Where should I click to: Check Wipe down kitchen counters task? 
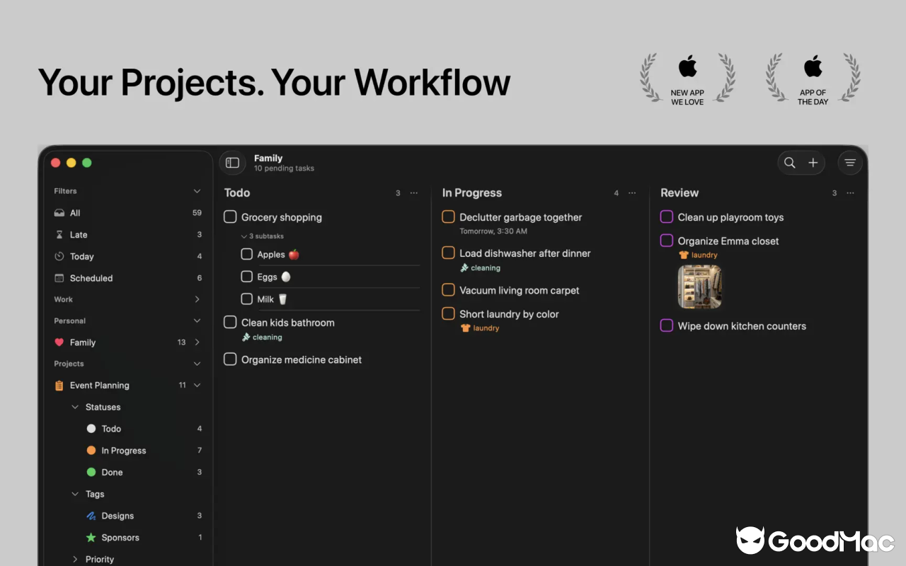point(666,325)
